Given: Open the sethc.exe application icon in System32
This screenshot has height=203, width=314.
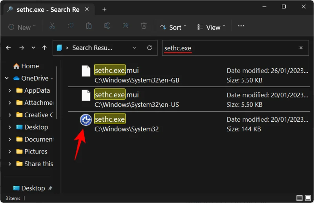Looking at the screenshot, I should coord(86,120).
